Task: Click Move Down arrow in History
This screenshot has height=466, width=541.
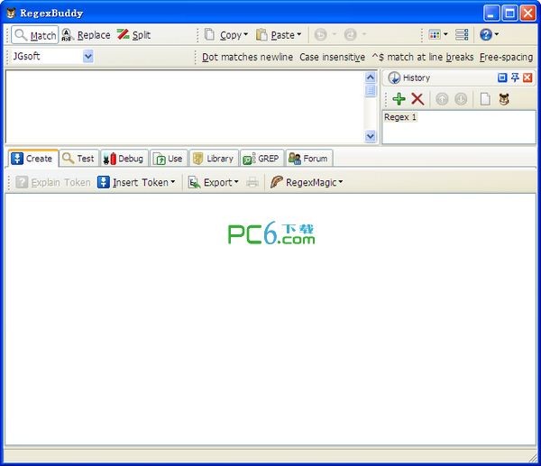Action: [461, 99]
